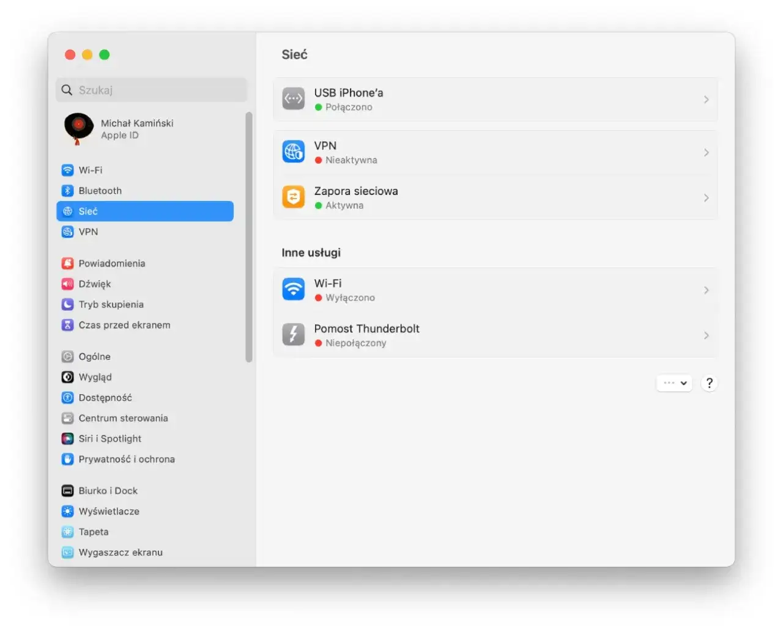Click the Zapora sieciowa firewall icon
Viewport: 783px width, 630px height.
click(x=293, y=197)
